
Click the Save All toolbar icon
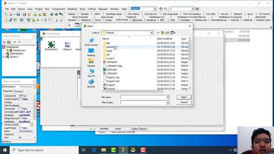[24, 15]
